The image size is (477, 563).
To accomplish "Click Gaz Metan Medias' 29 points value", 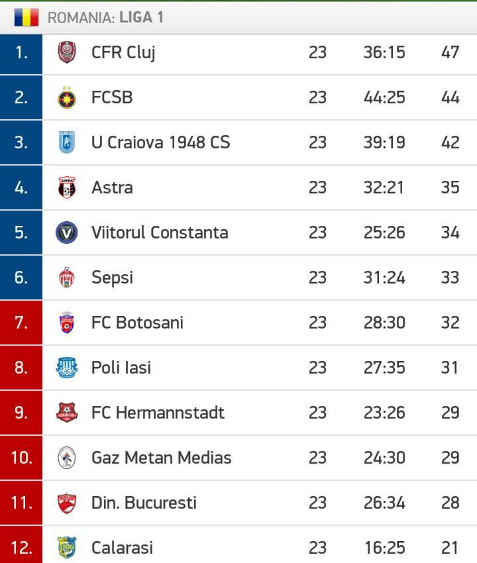I will 450,458.
